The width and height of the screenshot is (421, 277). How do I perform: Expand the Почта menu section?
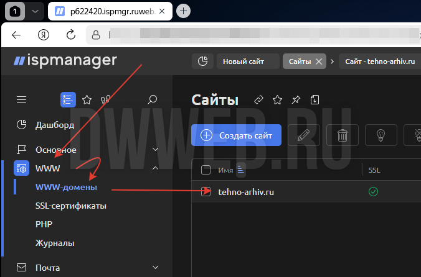tap(156, 267)
